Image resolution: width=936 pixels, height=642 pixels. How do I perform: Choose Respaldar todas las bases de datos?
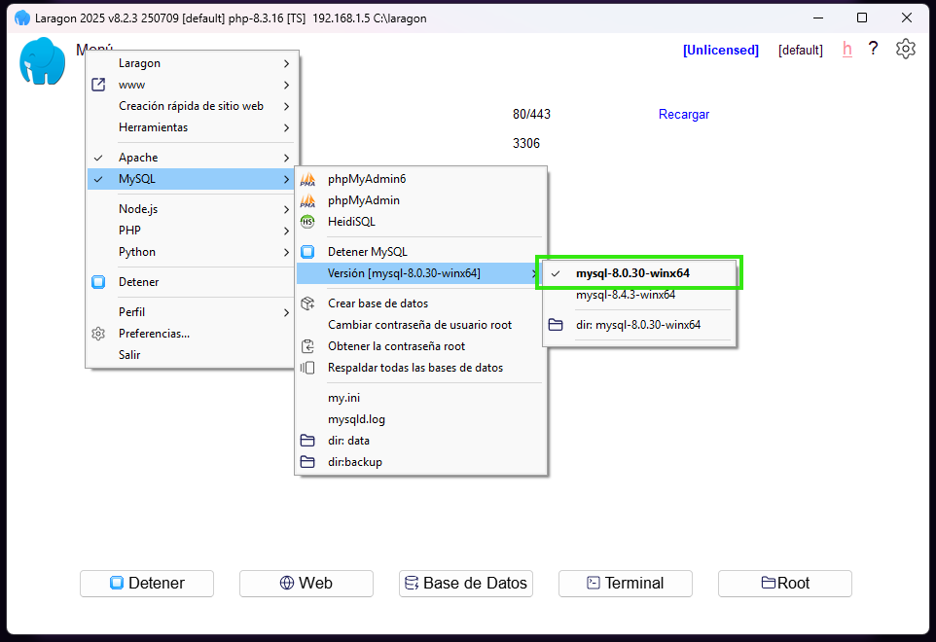point(414,368)
